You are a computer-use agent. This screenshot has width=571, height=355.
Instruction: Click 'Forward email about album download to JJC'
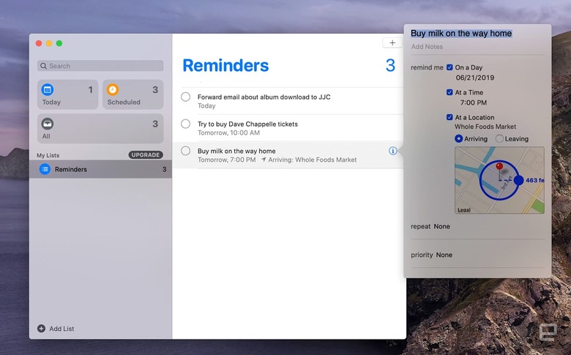click(264, 97)
